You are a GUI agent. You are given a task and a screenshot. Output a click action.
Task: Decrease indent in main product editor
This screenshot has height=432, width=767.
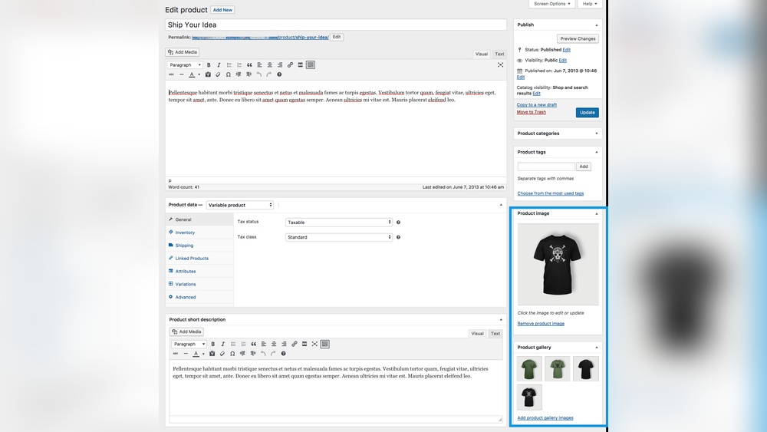239,75
